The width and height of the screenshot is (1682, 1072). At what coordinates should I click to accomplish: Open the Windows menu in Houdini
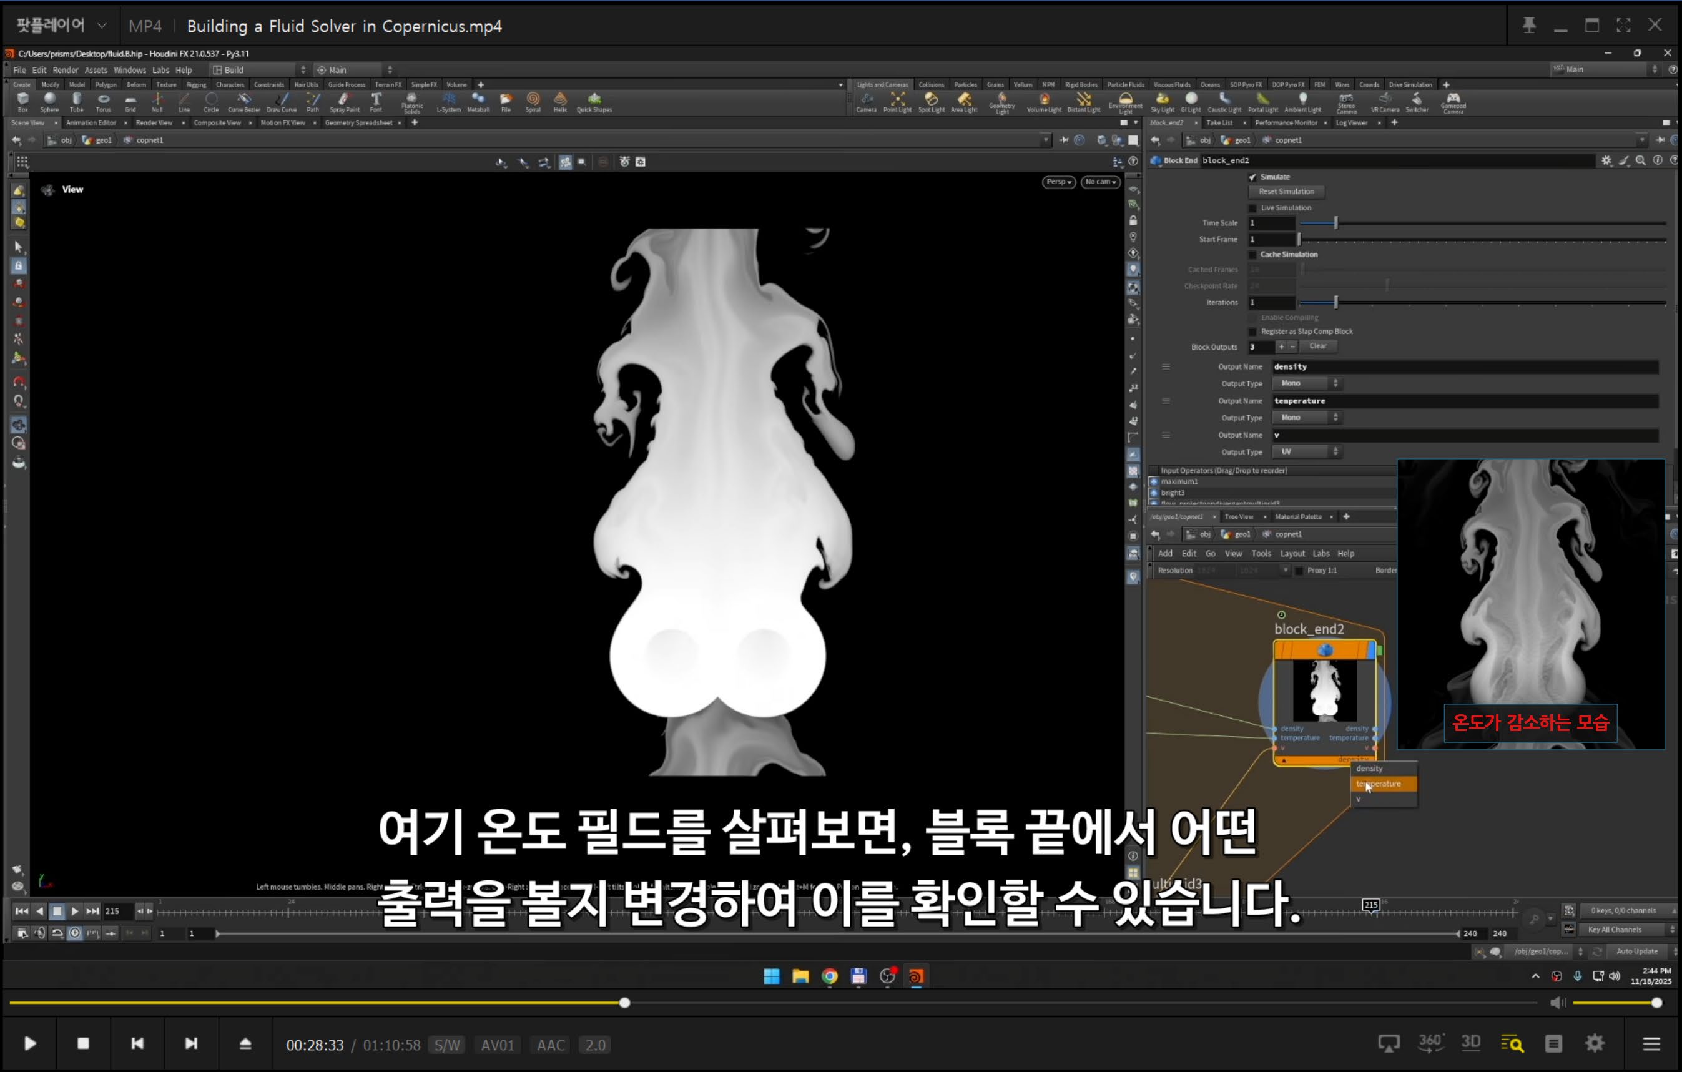pyautogui.click(x=129, y=70)
